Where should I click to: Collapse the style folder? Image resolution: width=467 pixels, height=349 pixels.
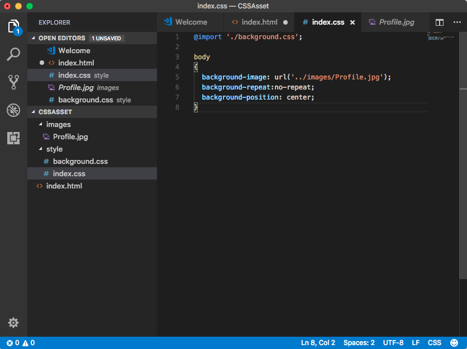92,149
